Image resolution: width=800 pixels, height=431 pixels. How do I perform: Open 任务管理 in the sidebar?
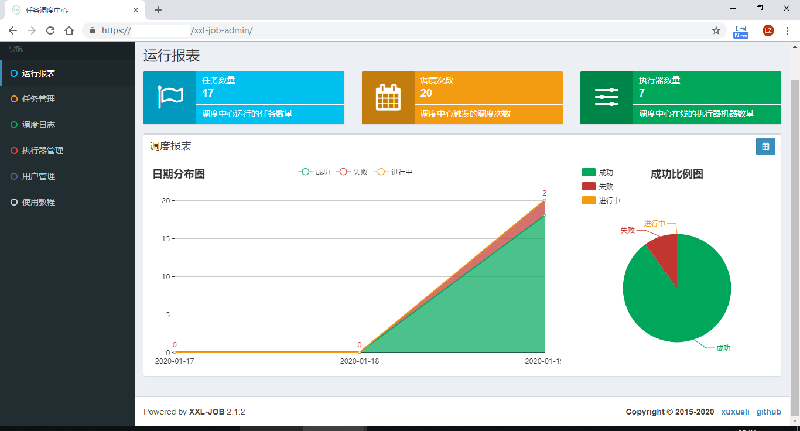click(67, 99)
